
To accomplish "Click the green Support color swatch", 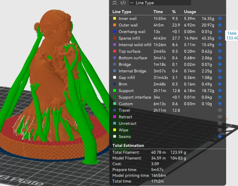I will click(115, 91).
